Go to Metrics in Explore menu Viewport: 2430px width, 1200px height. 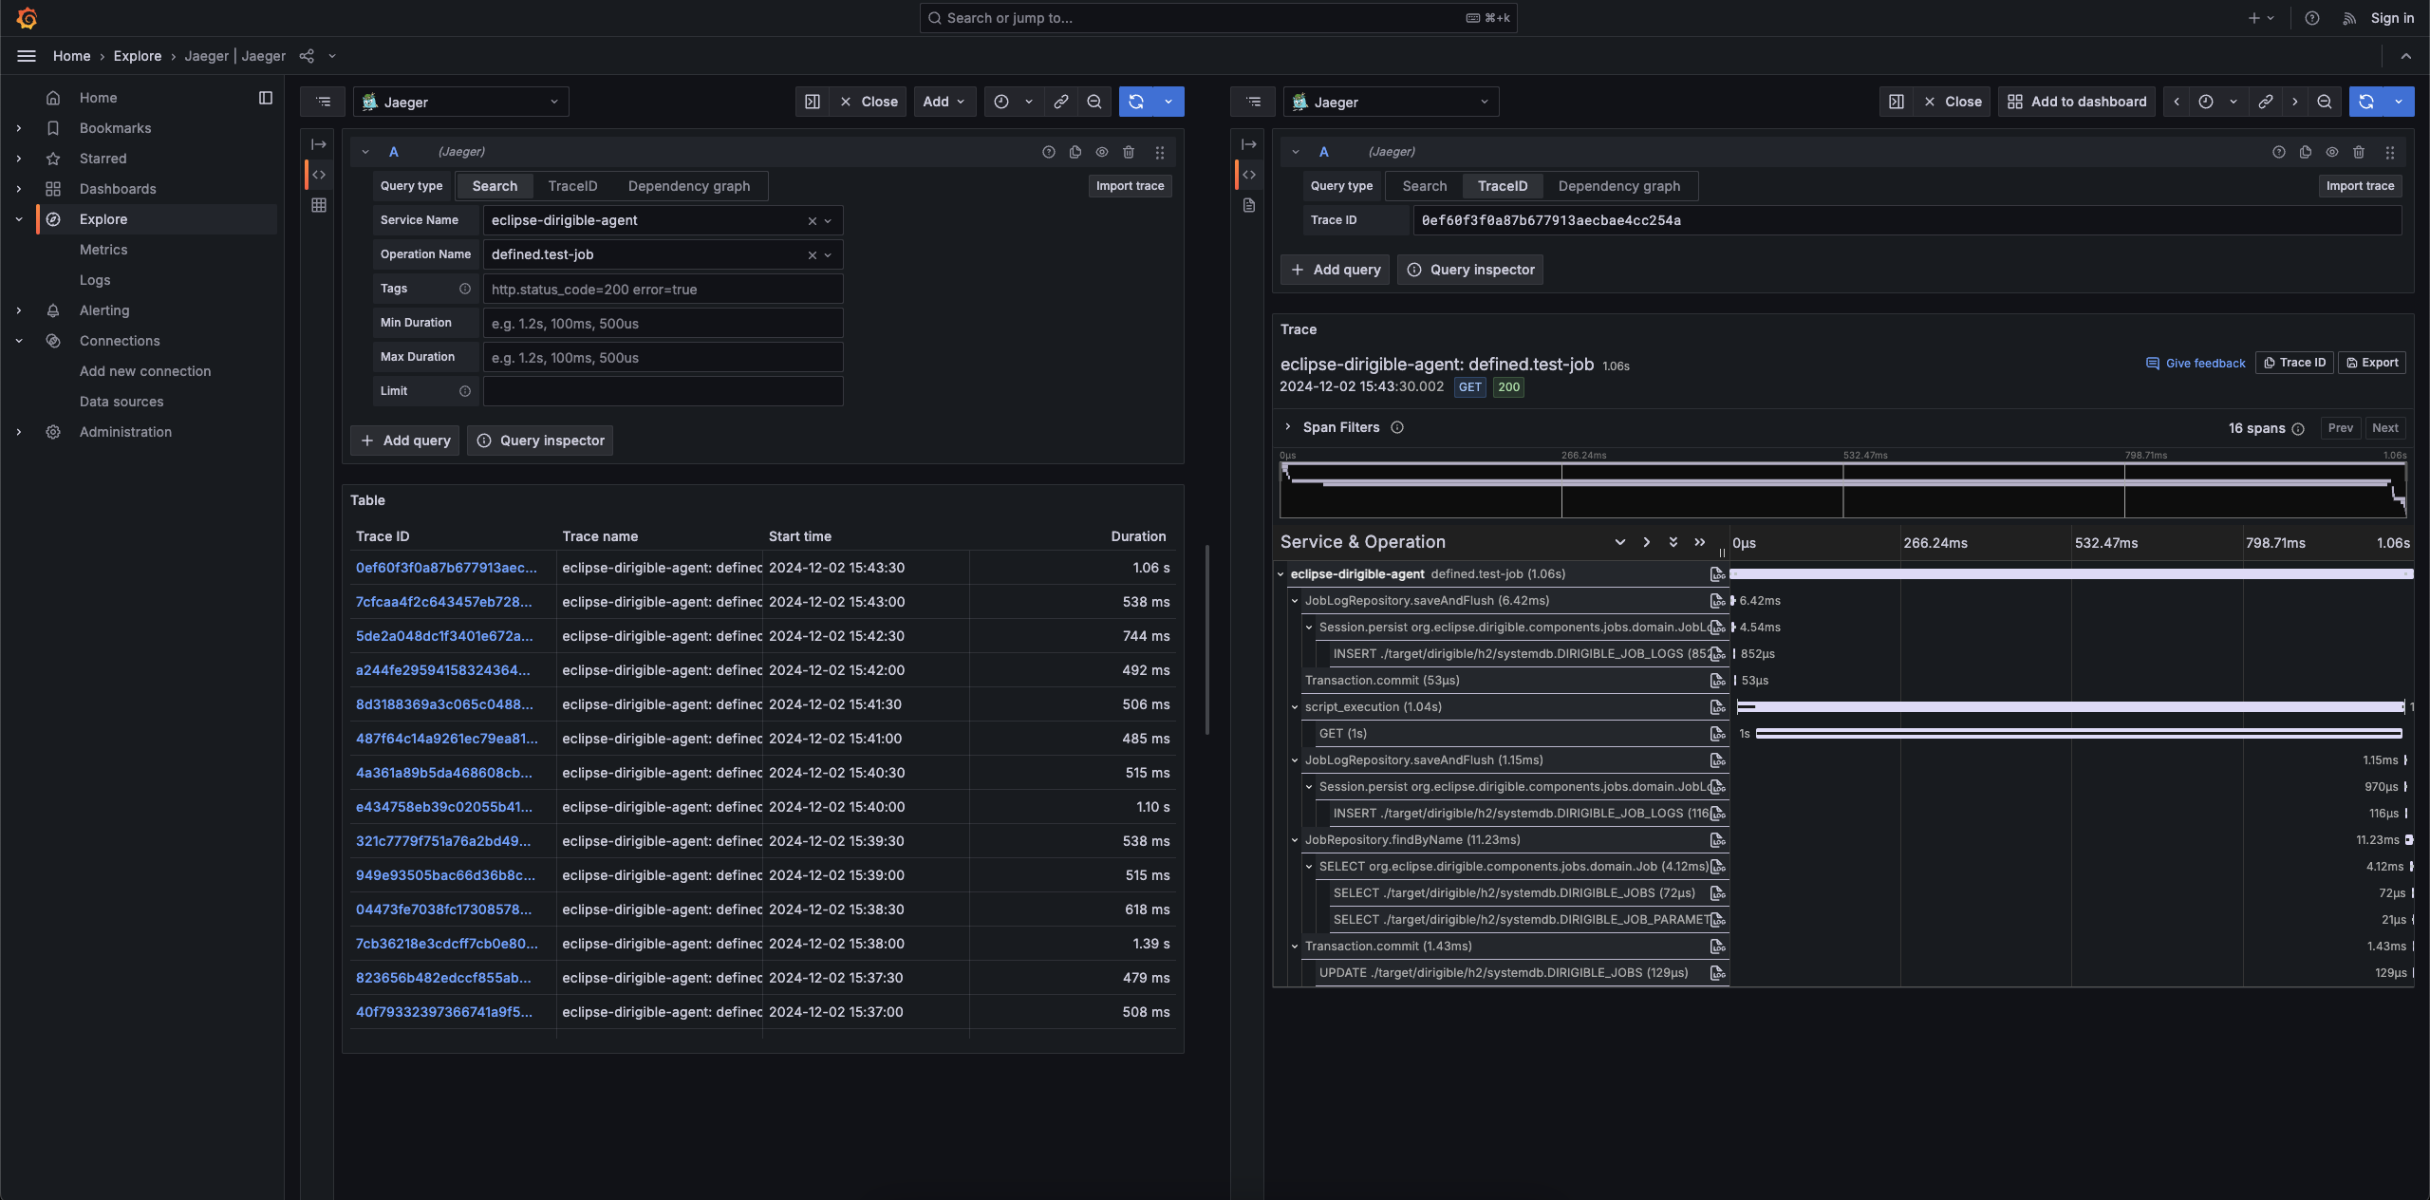coord(103,250)
